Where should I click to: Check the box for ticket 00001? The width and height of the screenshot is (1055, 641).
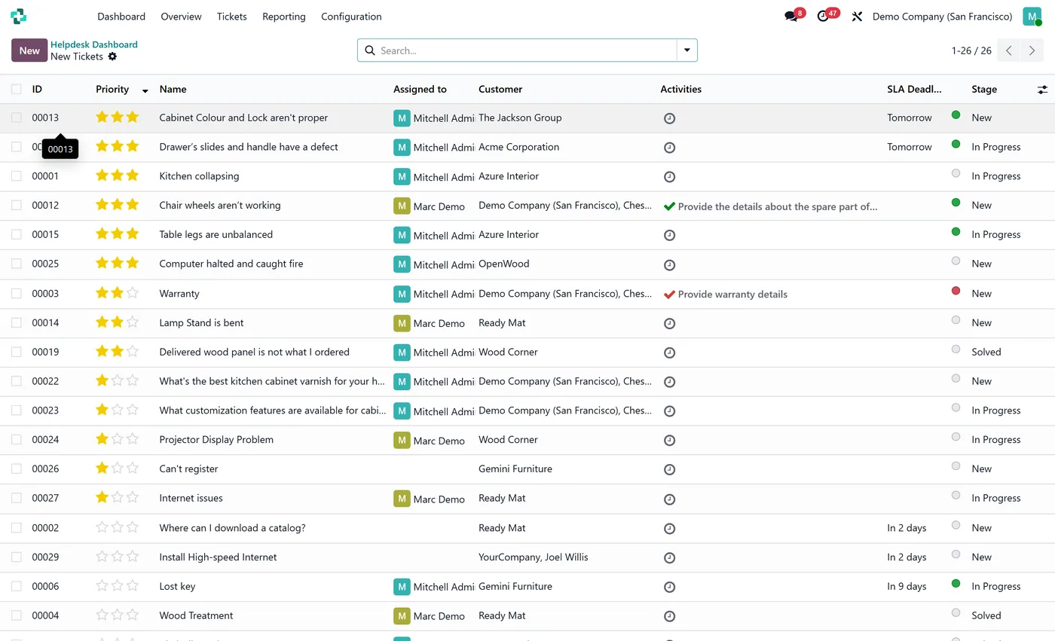tap(17, 176)
